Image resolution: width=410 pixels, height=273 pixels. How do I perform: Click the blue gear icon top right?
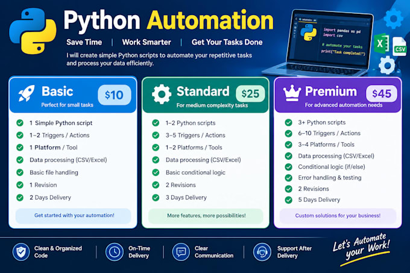(x=393, y=18)
